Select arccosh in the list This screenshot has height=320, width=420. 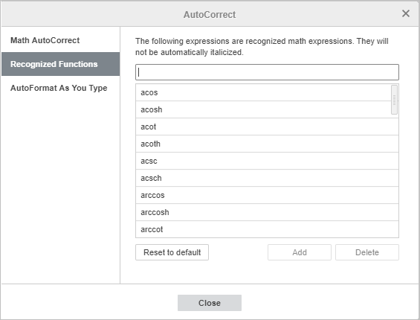tap(267, 212)
